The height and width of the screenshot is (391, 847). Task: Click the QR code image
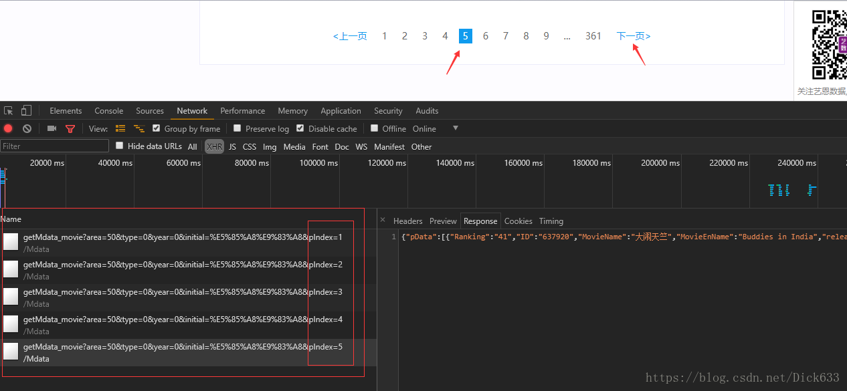pos(830,45)
